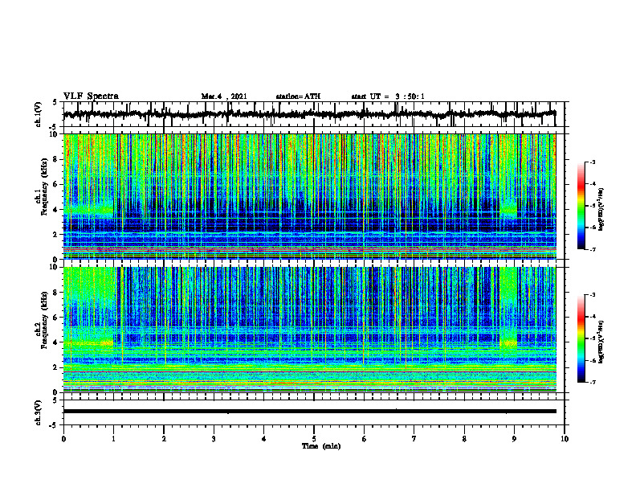Viewport: 636px width, 492px height.
Task: Click time-axis tick label "1"
Action: click(x=113, y=439)
